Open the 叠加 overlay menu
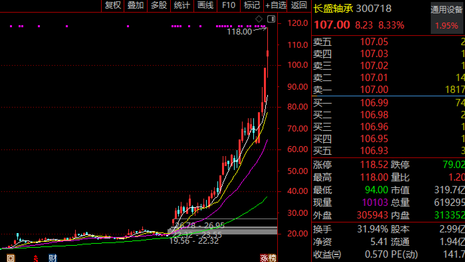The height and width of the screenshot is (262, 465). [136, 5]
